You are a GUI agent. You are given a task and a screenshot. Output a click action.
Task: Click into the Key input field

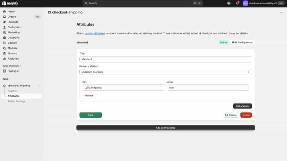[x=123, y=88]
